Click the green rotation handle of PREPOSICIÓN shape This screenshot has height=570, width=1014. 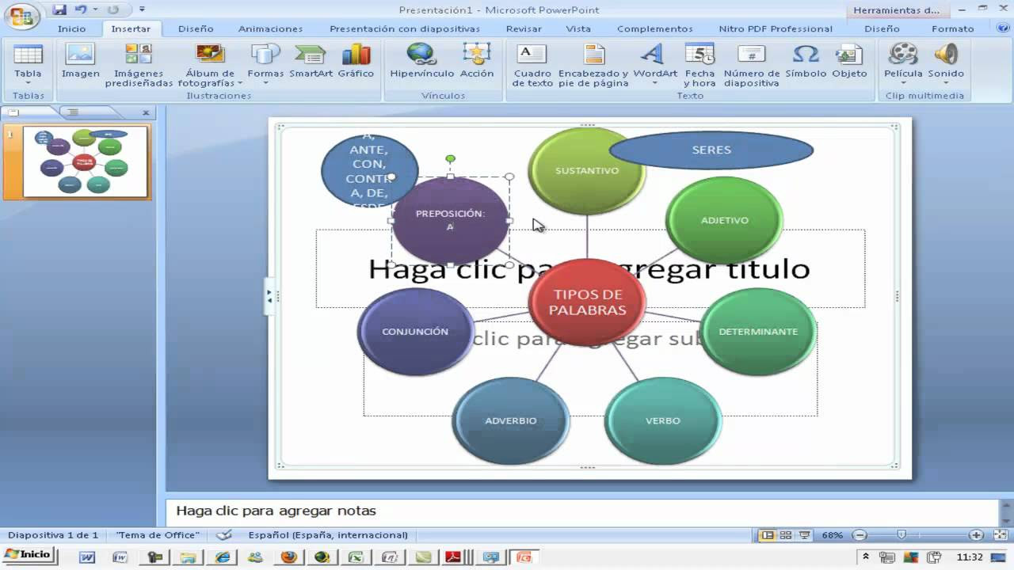point(450,159)
